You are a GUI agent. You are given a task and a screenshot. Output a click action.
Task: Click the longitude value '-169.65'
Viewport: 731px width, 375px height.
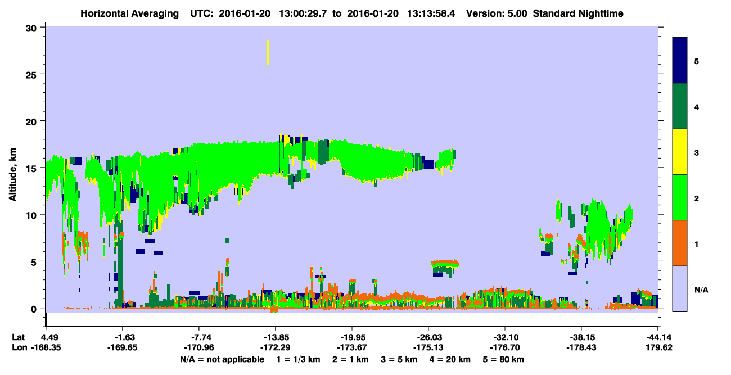point(123,348)
